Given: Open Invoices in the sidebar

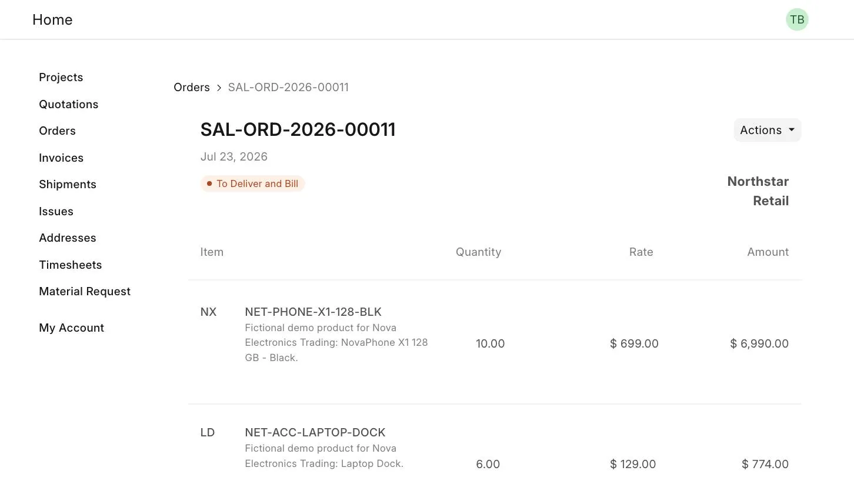Looking at the screenshot, I should 61,158.
